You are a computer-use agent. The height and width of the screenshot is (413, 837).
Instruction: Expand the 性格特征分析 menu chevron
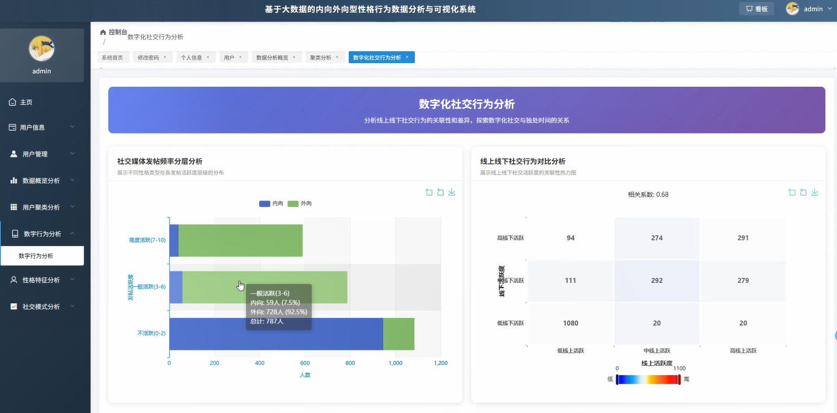click(x=72, y=279)
